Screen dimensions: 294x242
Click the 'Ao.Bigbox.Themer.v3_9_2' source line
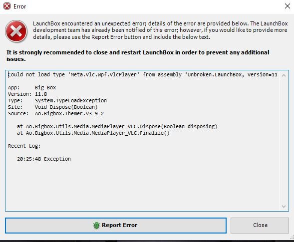(56, 113)
